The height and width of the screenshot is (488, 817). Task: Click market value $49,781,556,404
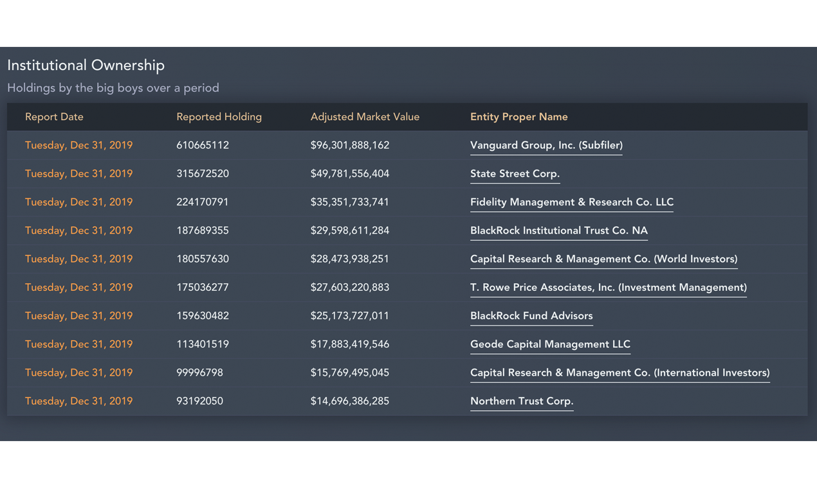click(350, 173)
